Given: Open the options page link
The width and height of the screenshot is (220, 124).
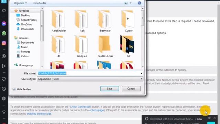Looking at the screenshot, I should (97, 110).
